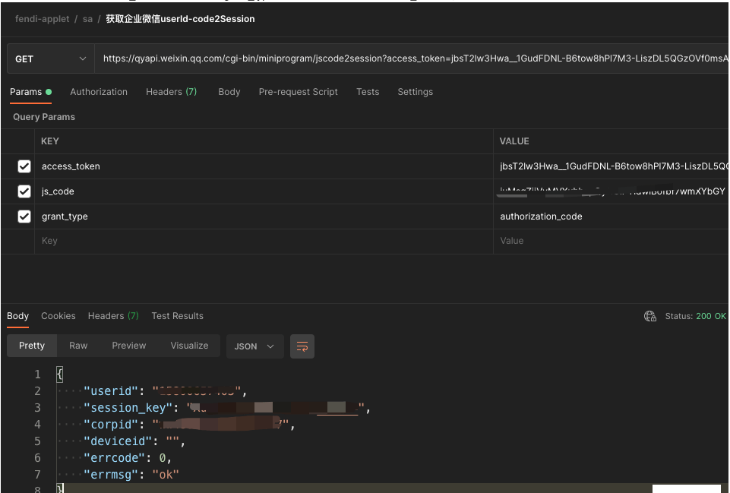Open the response Cookies tab

pos(58,316)
